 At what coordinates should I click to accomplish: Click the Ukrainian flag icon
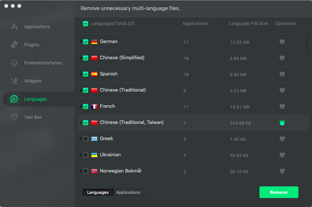coord(94,155)
